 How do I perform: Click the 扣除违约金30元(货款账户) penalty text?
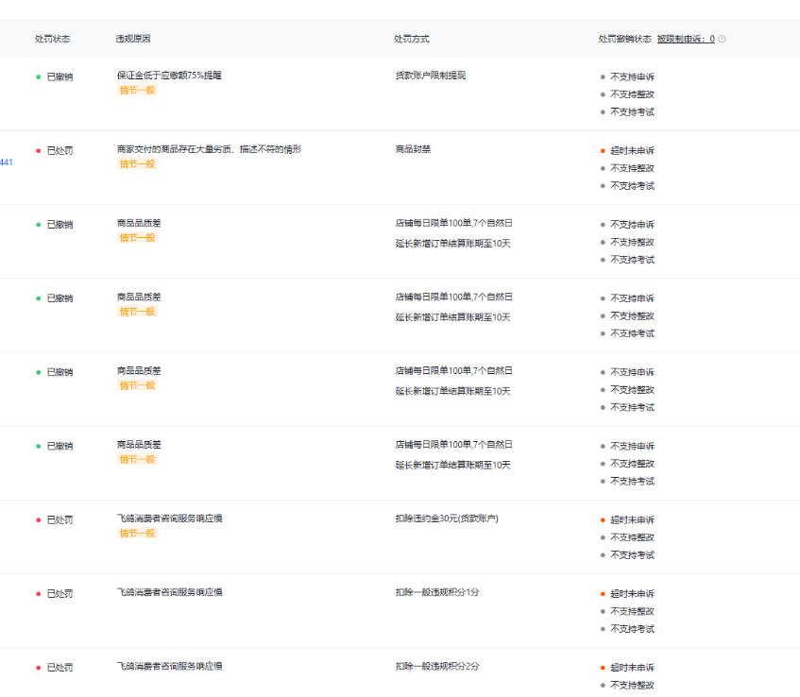point(446,518)
